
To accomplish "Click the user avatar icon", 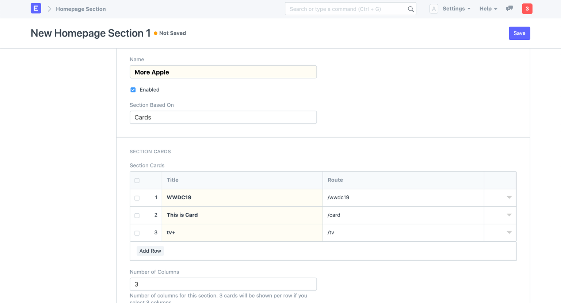I will [x=434, y=8].
